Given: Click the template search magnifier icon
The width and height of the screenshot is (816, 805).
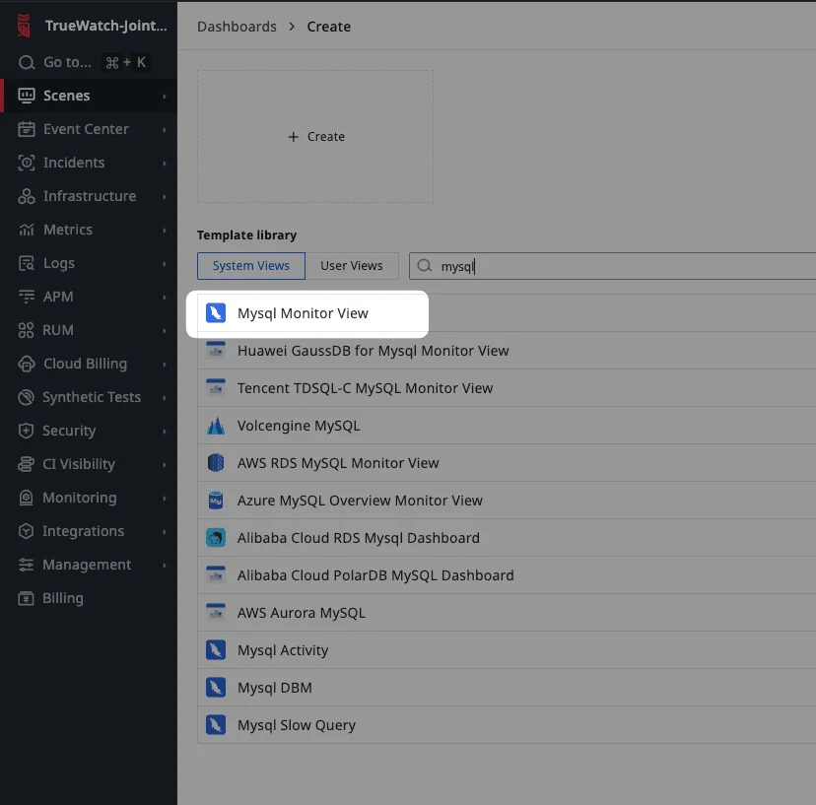Looking at the screenshot, I should click(x=425, y=266).
